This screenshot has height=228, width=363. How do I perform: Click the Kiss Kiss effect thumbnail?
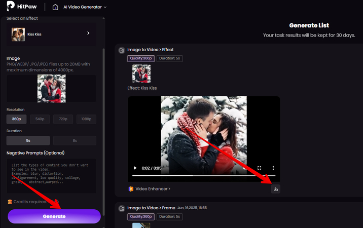[18, 34]
